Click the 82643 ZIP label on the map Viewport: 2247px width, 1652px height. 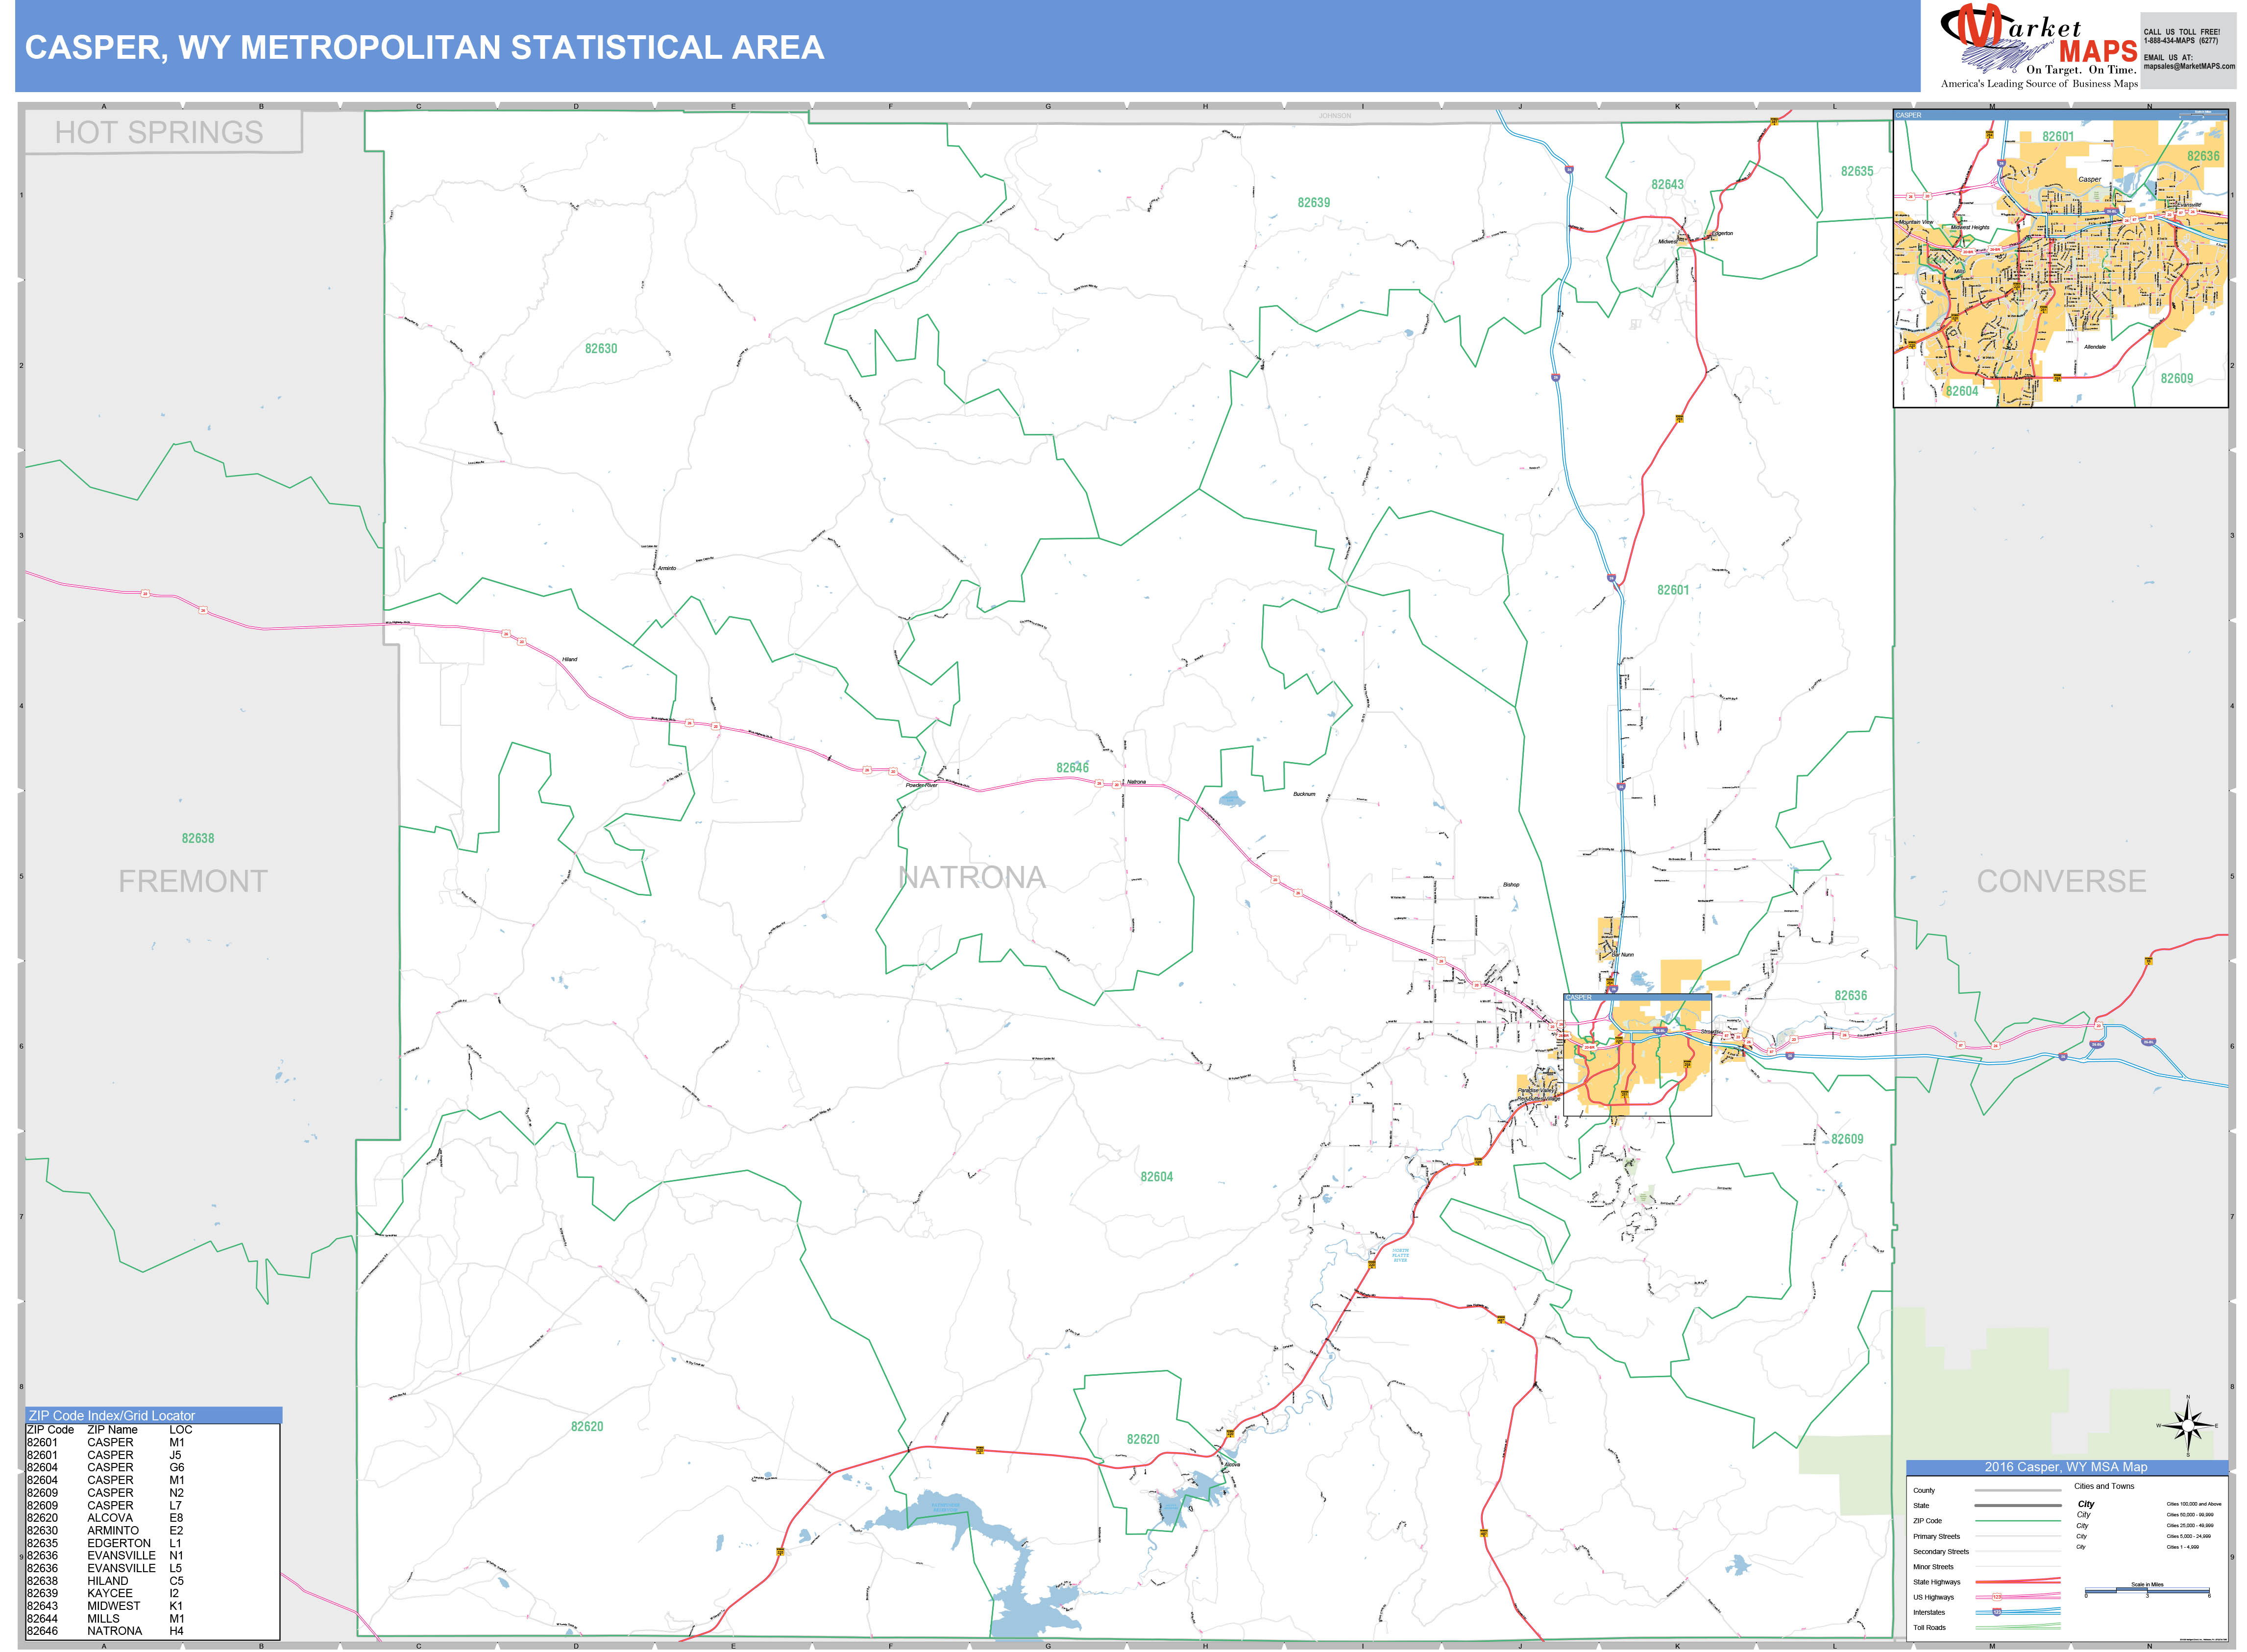[x=1667, y=185]
